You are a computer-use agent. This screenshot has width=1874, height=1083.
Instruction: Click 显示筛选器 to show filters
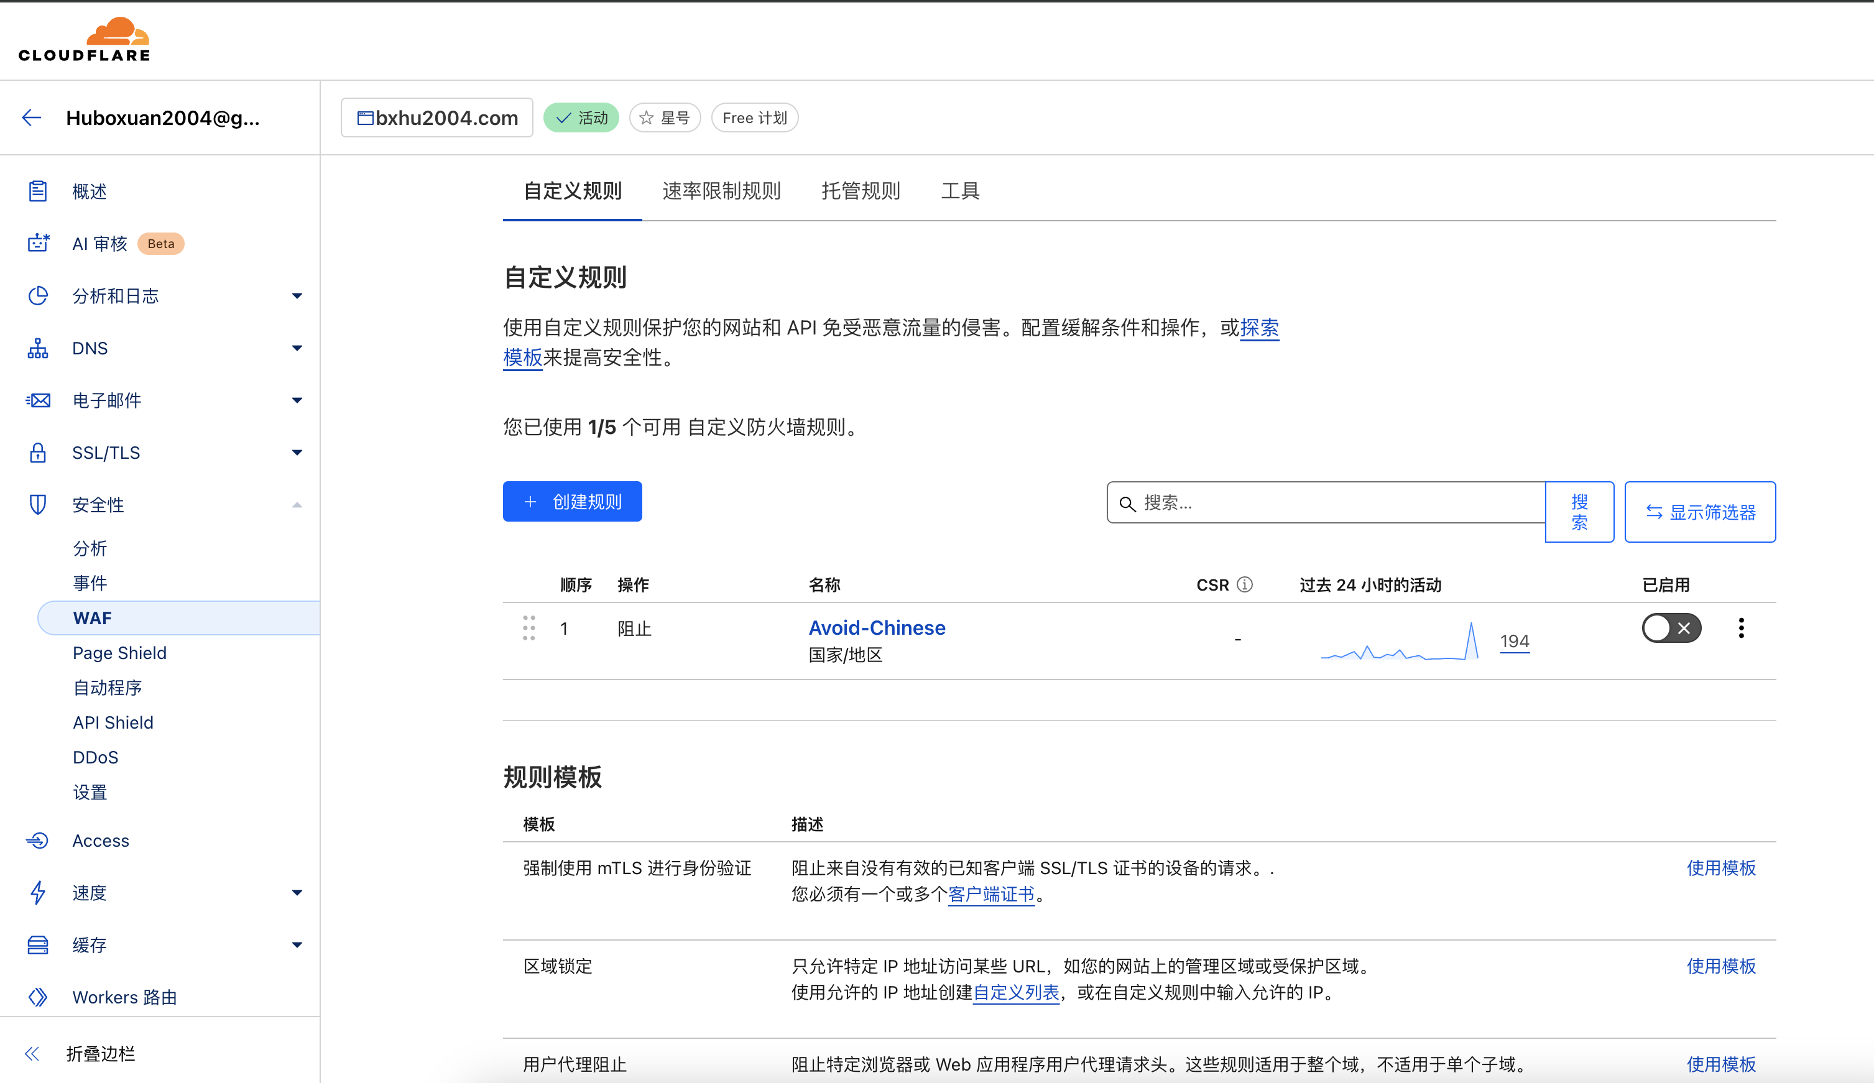1699,512
